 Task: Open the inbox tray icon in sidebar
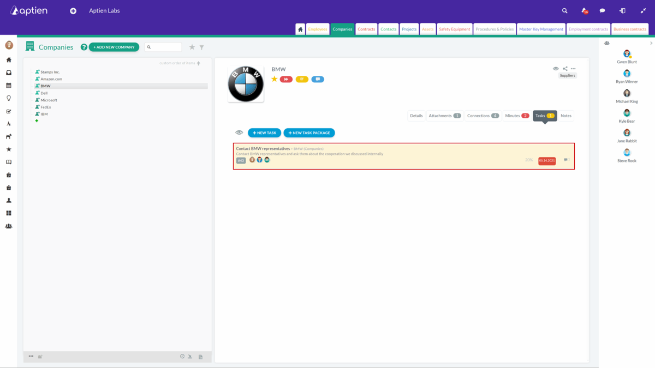point(9,73)
